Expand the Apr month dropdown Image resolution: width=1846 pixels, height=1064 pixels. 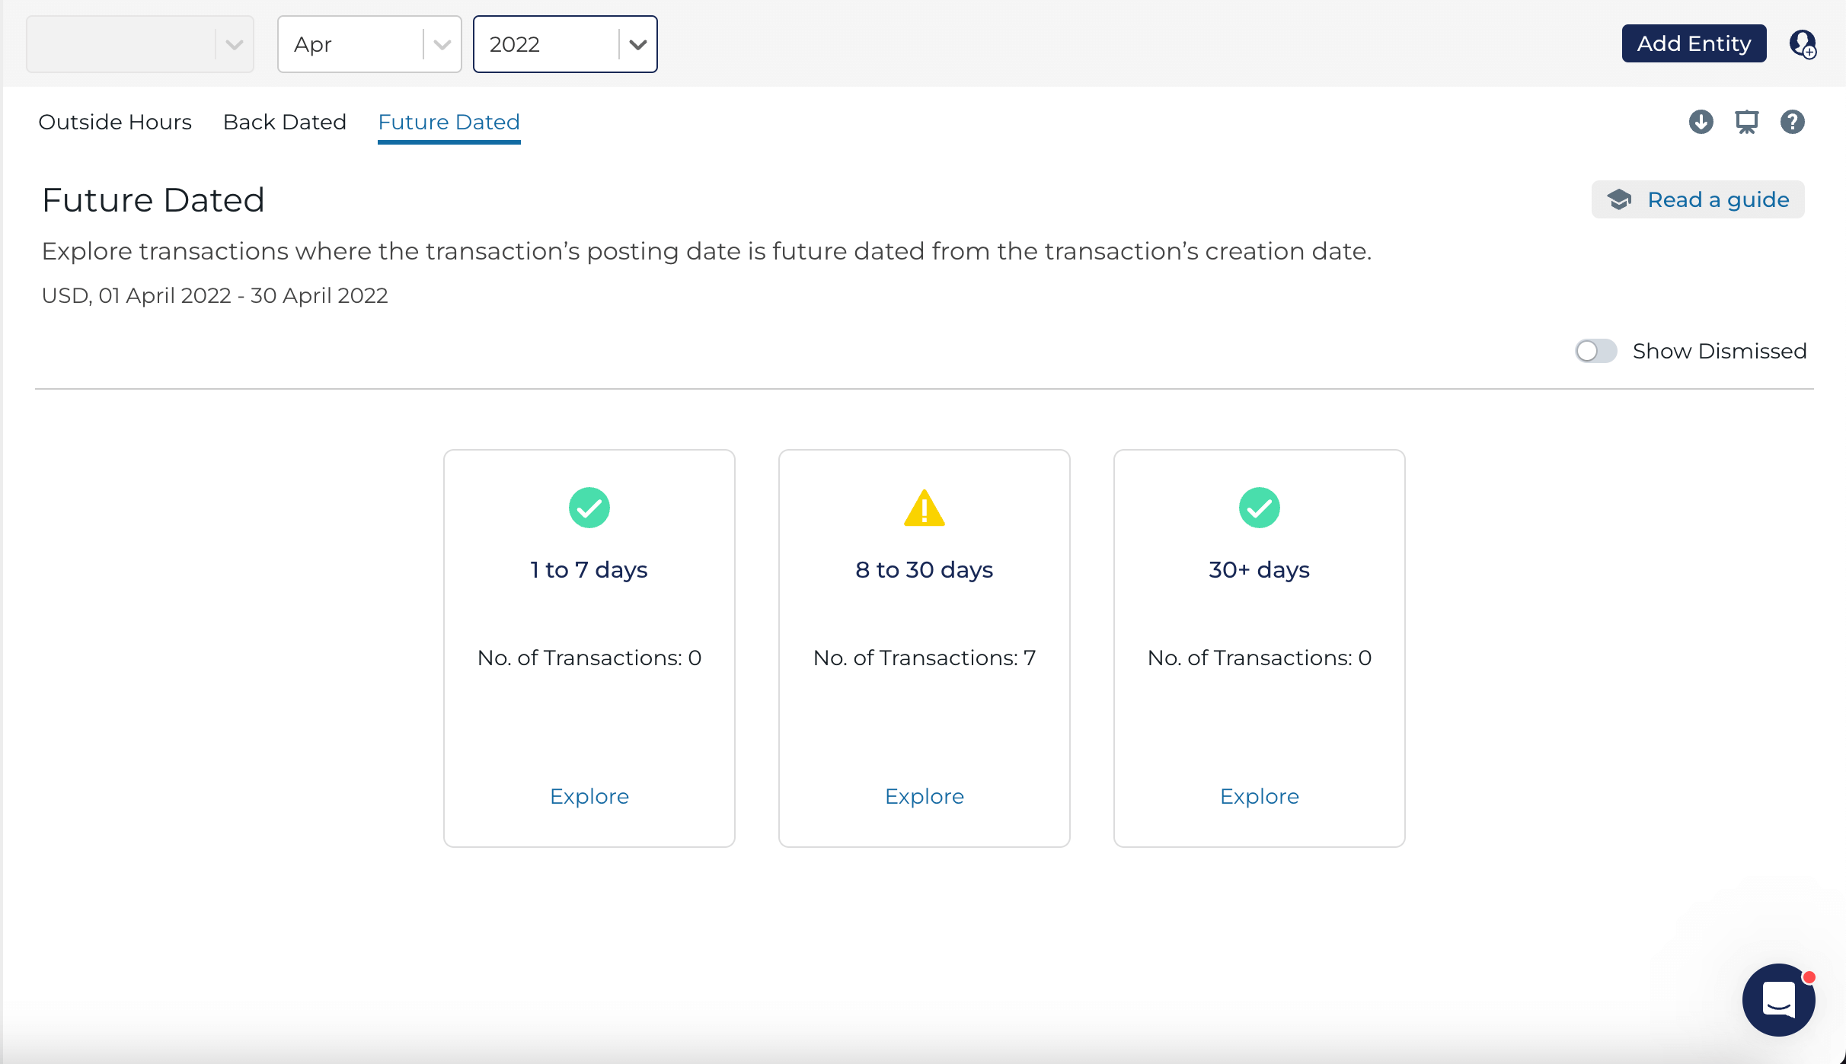[x=442, y=44]
